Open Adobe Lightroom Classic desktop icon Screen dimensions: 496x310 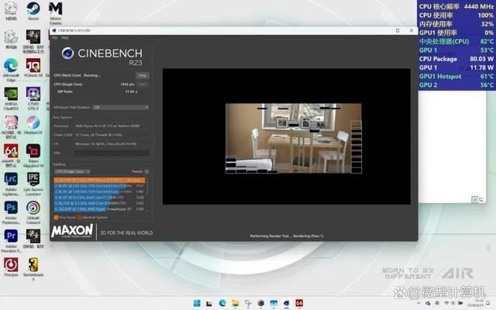click(x=11, y=180)
